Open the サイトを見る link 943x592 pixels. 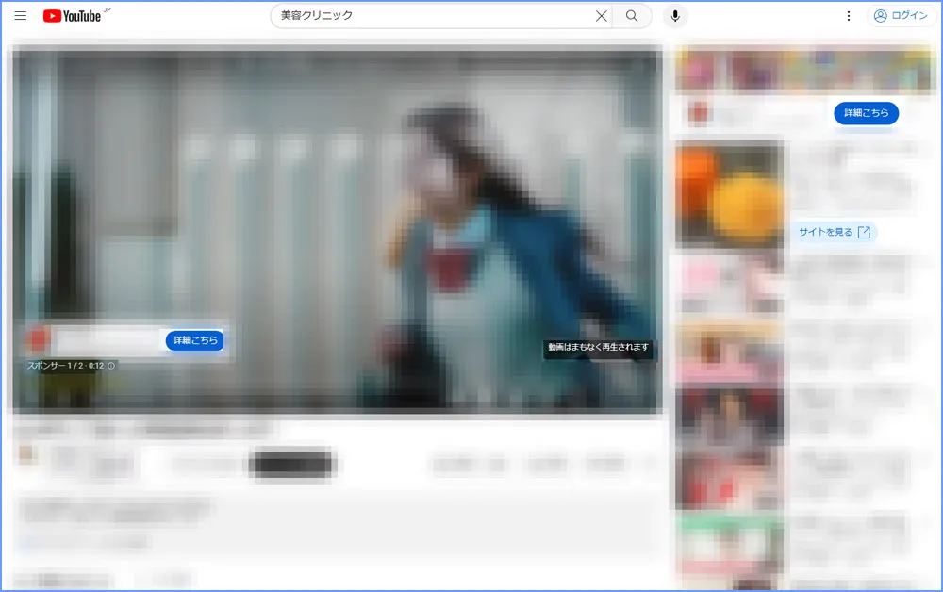click(835, 232)
